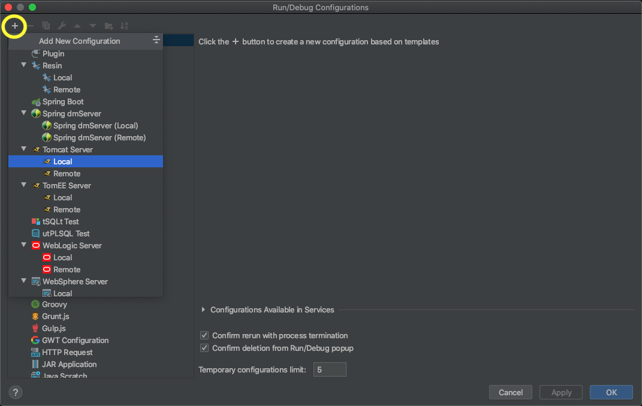Viewport: 642px width, 406px height.
Task: Click the Tomcat Server cat icon
Action: pyautogui.click(x=36, y=149)
